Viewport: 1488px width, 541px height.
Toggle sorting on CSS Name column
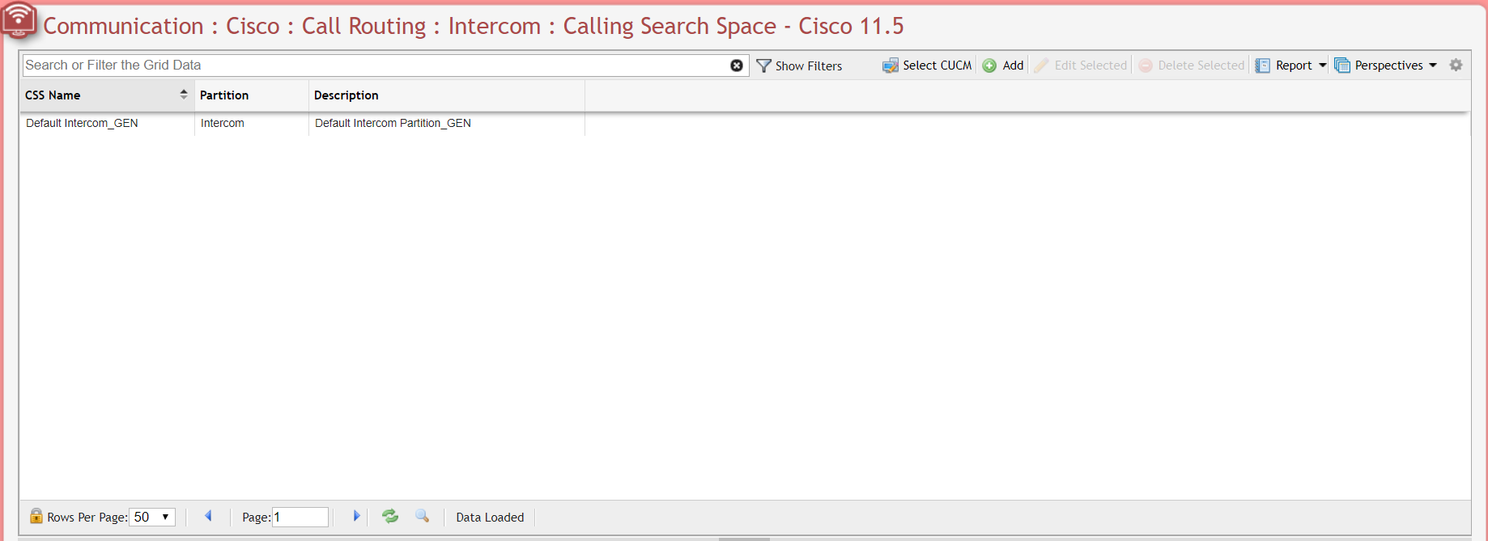tap(184, 95)
